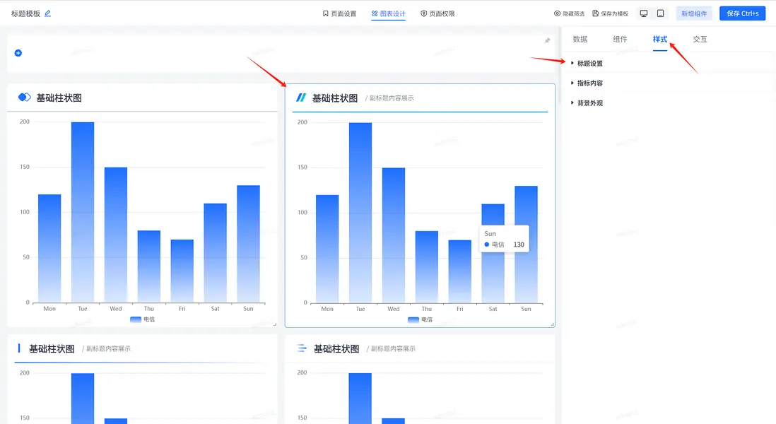Expand the 标题设置 section
Image resolution: width=776 pixels, height=424 pixels.
(x=587, y=64)
